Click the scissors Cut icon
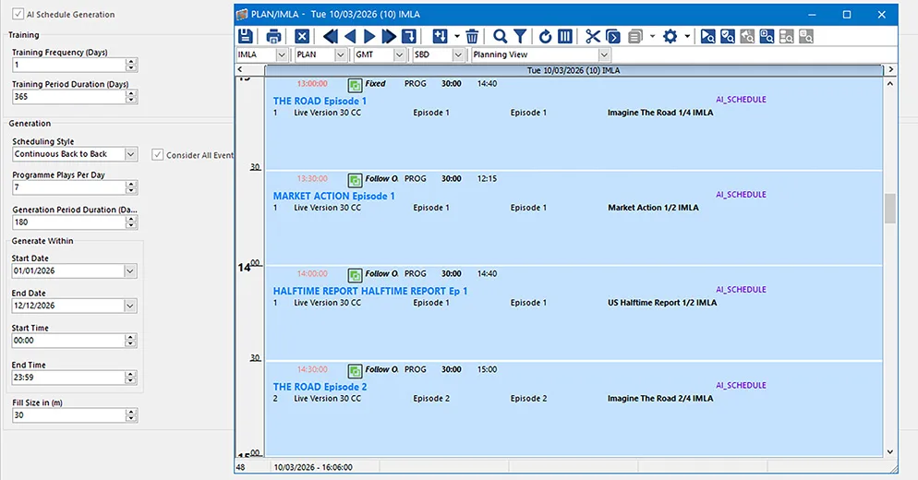Screen dimensions: 918x480 tap(592, 36)
